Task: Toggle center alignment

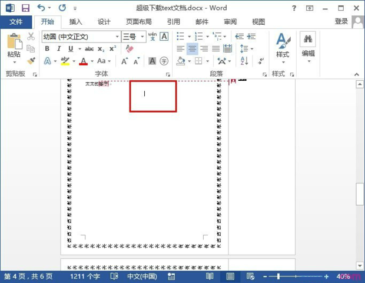Action: tap(193, 49)
